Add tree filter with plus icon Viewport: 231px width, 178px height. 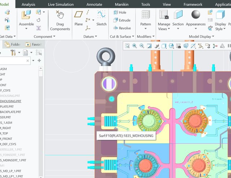[39, 61]
